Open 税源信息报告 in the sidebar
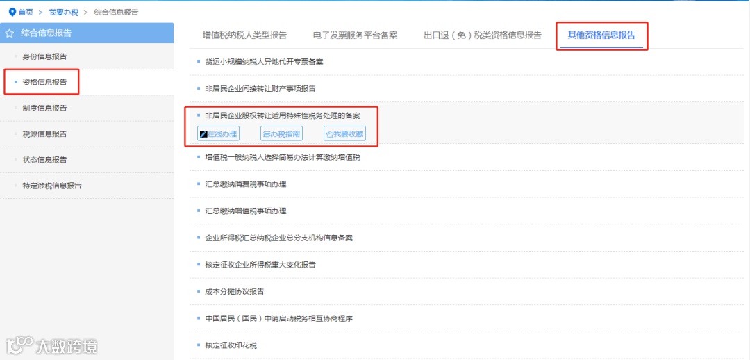 (x=44, y=134)
